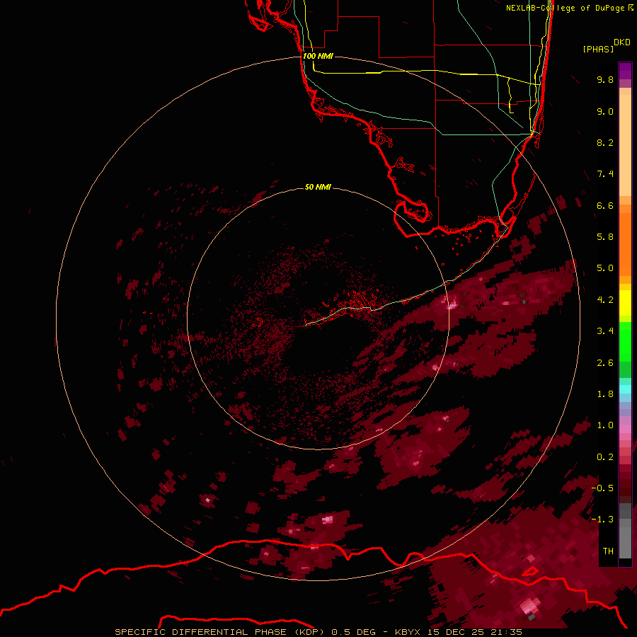
Task: Pick the pink segment of the color bar
Action: [x=625, y=429]
